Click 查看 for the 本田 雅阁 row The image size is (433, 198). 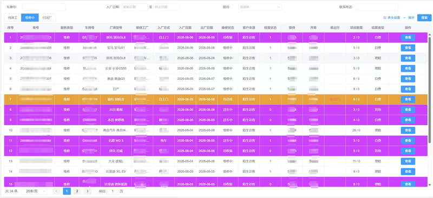coord(408,110)
